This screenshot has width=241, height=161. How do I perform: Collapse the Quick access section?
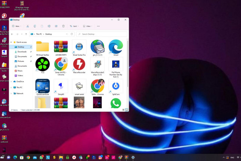(x=11, y=42)
